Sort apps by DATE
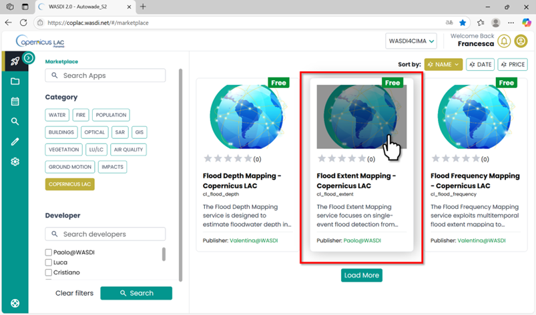The width and height of the screenshot is (536, 315). coord(481,64)
